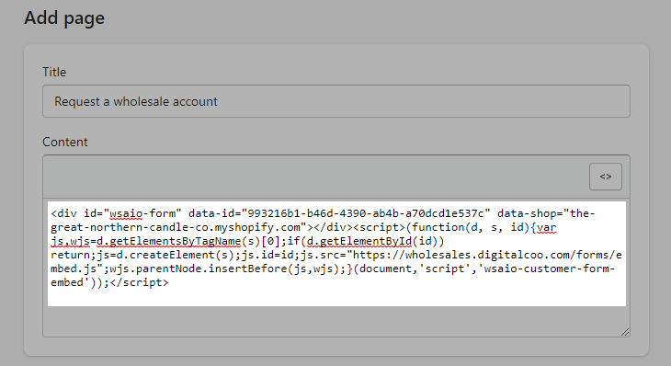Image resolution: width=671 pixels, height=366 pixels.
Task: Click the "Add page" heading
Action: click(x=64, y=17)
